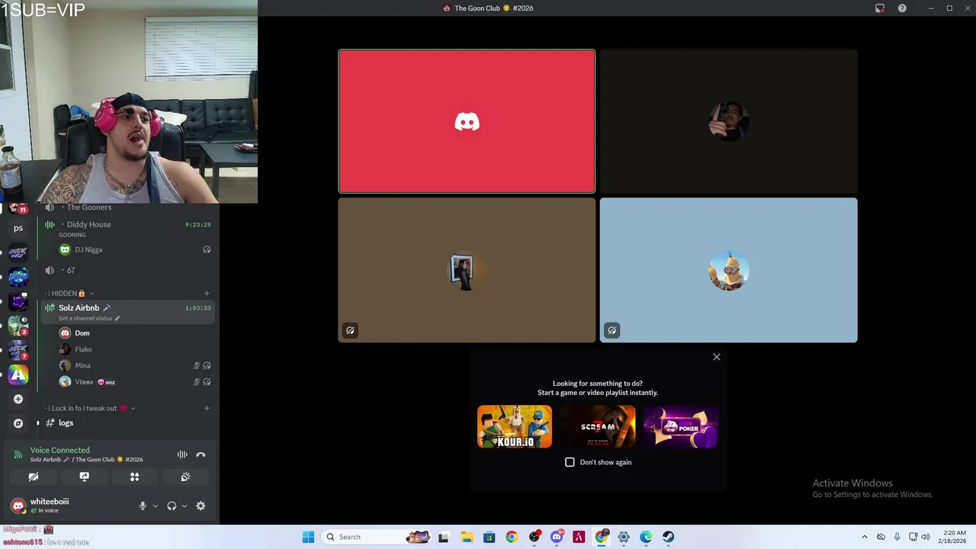Open headphone output options arrow
Image resolution: width=976 pixels, height=549 pixels.
tap(184, 506)
